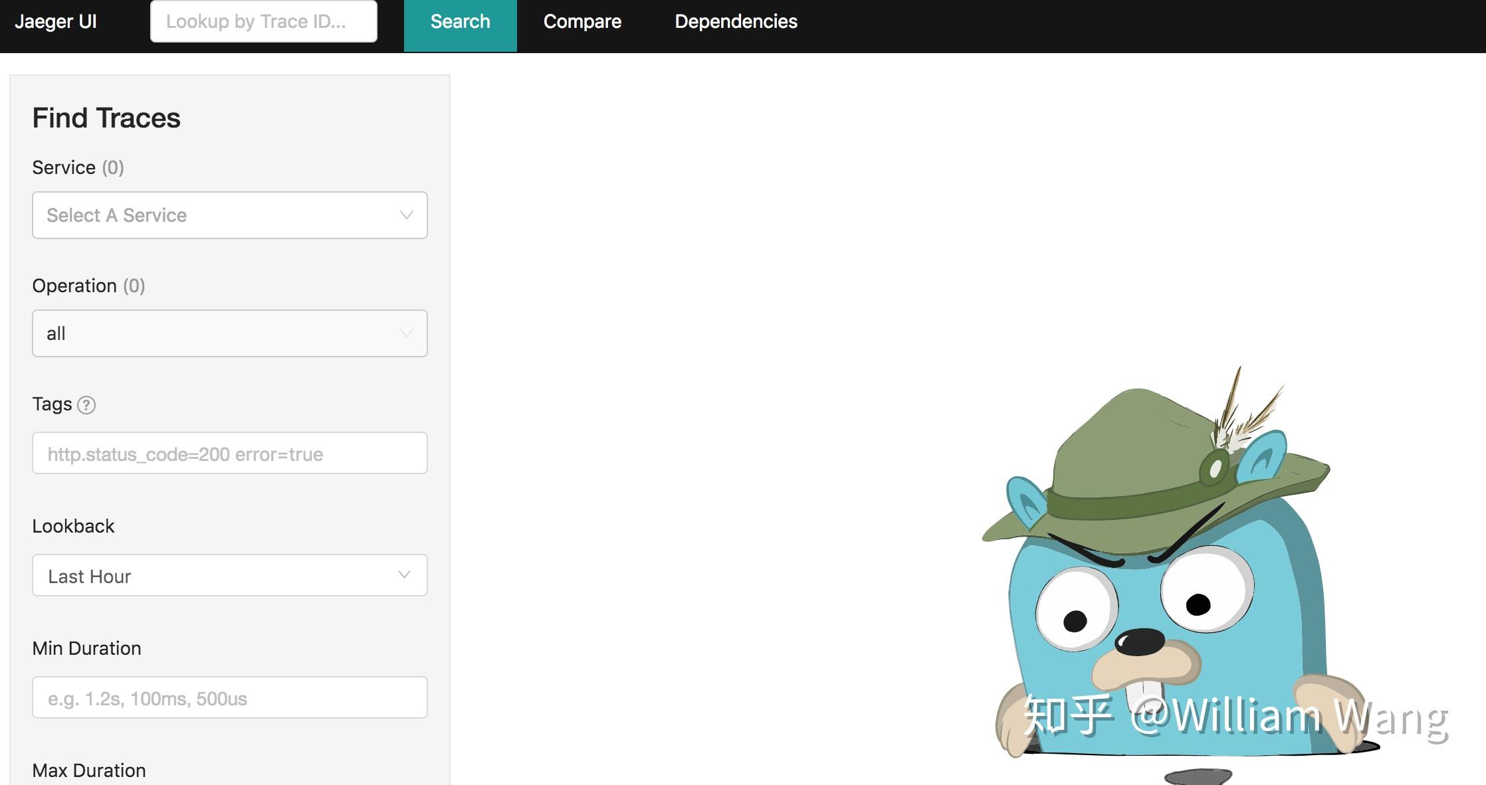Image resolution: width=1486 pixels, height=785 pixels.
Task: Click the Jaeger UI home link
Action: [x=56, y=23]
